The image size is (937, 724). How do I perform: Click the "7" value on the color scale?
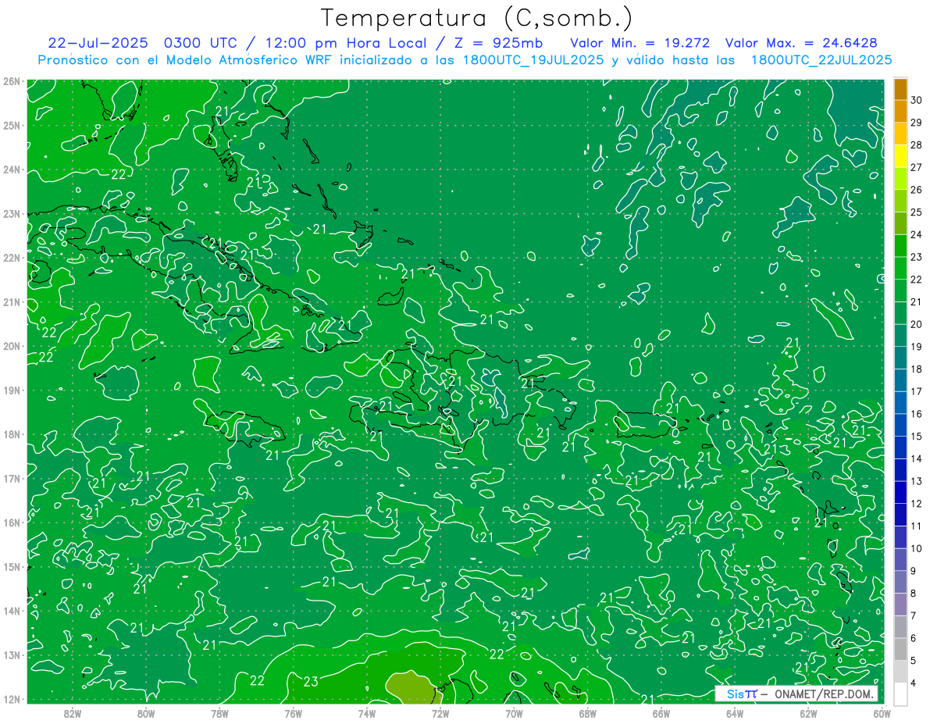[x=914, y=615]
